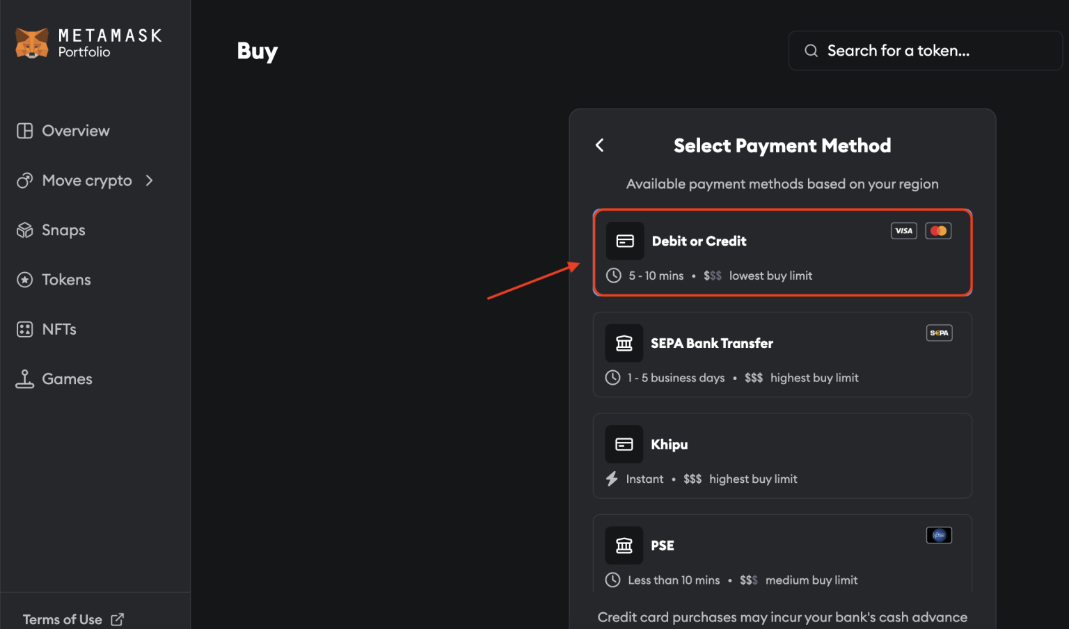Select SEPA Bank Transfer payment method
The width and height of the screenshot is (1069, 629).
(782, 355)
